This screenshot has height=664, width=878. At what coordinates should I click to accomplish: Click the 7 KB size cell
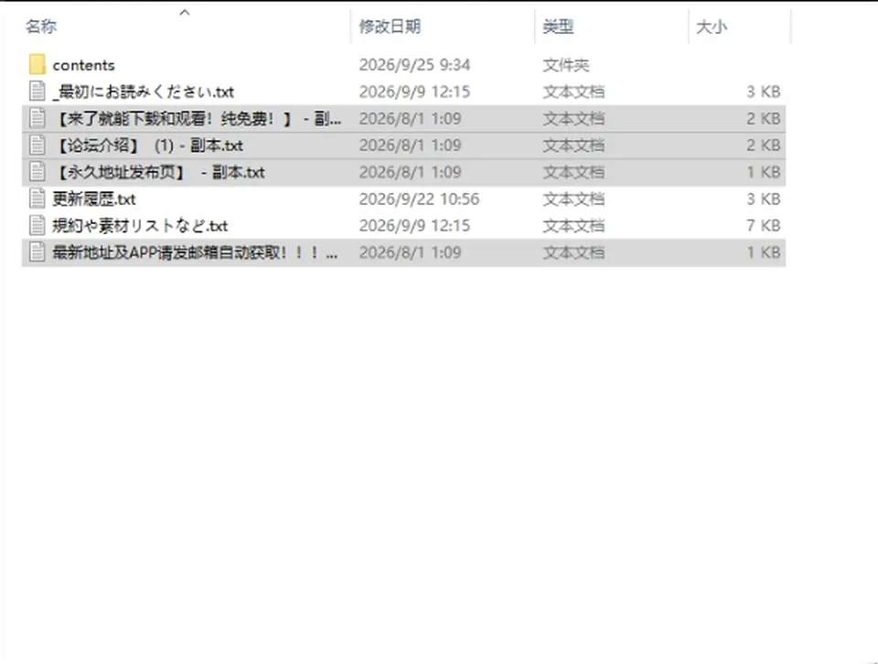(763, 226)
